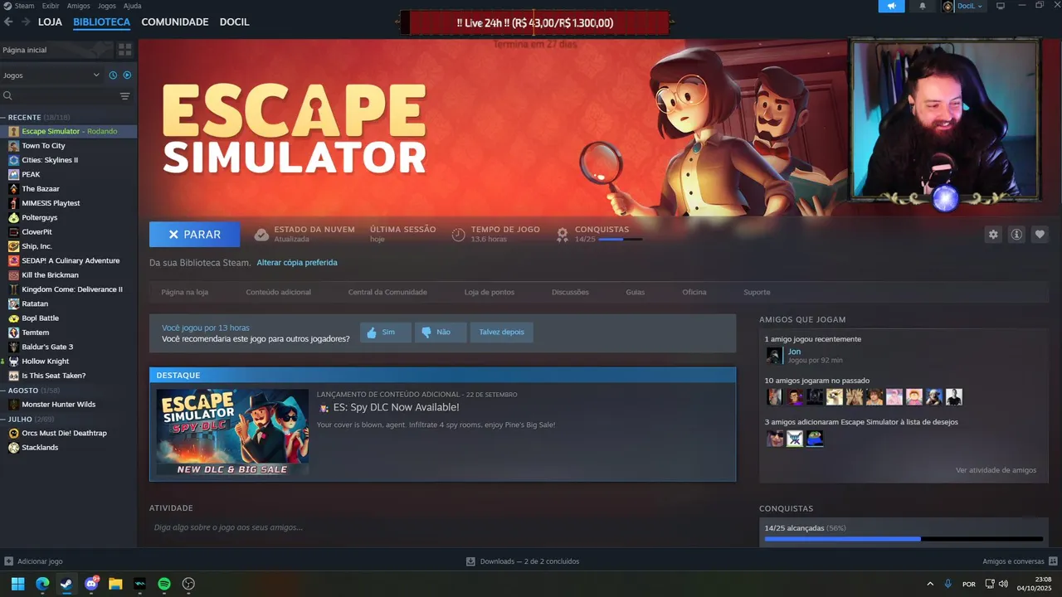Select Monster Hunter Wilds in library
This screenshot has height=597, width=1062.
(x=58, y=405)
